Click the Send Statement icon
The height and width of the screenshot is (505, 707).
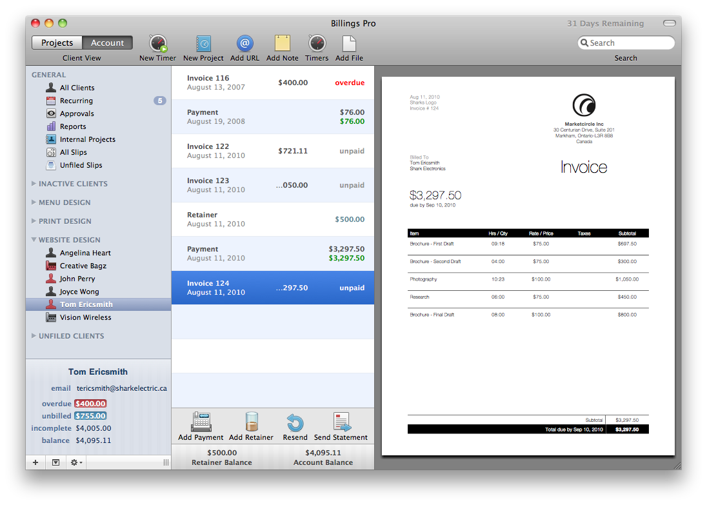pyautogui.click(x=341, y=422)
